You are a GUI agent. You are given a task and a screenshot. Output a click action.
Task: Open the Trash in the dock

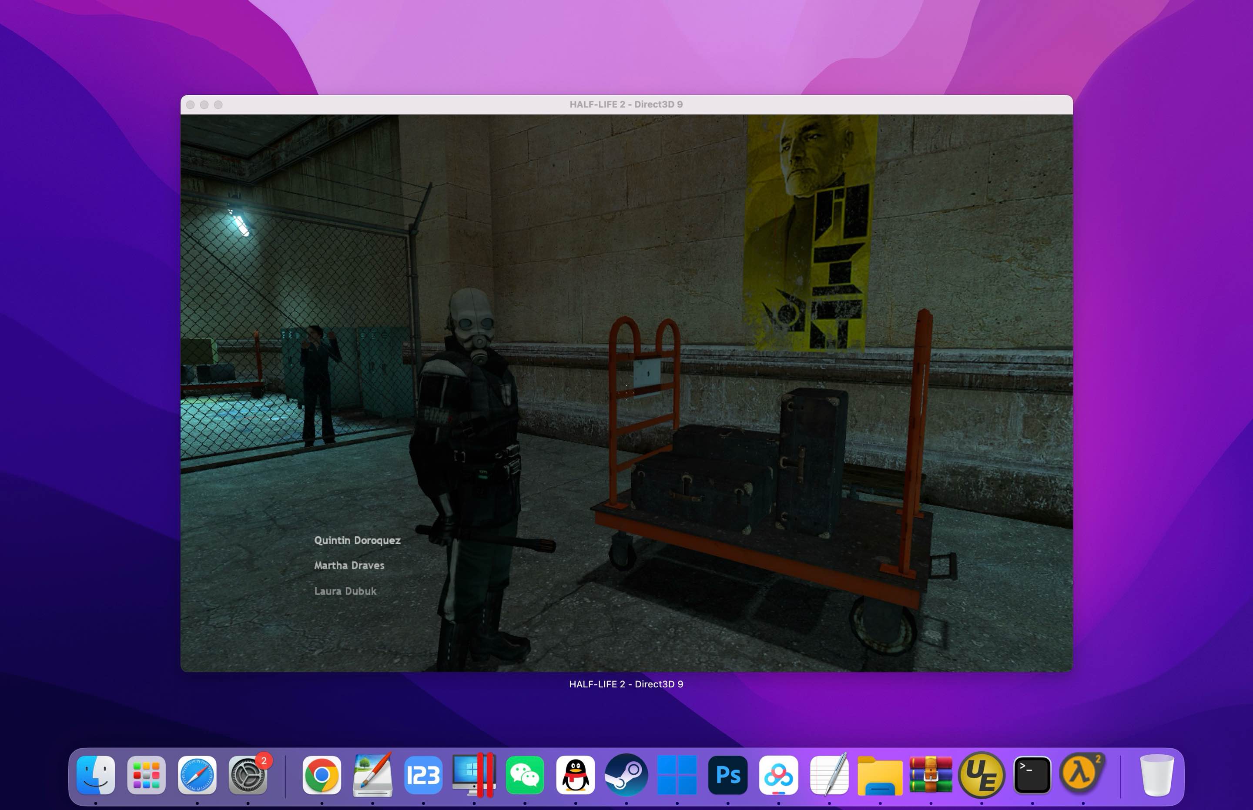(x=1157, y=775)
